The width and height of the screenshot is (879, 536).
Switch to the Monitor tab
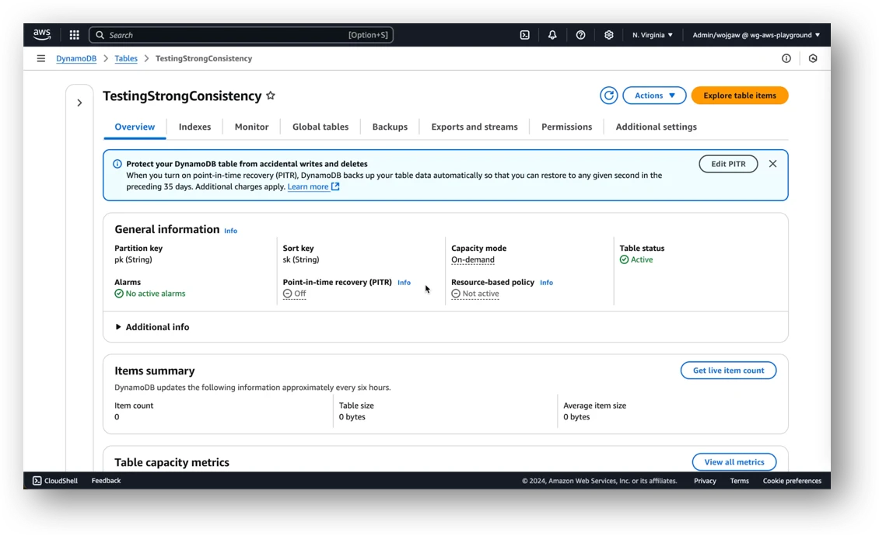point(252,127)
